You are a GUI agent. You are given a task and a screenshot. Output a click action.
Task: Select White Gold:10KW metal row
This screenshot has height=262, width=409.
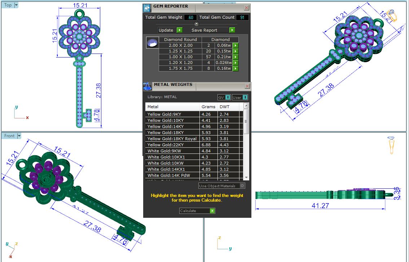click(x=172, y=163)
